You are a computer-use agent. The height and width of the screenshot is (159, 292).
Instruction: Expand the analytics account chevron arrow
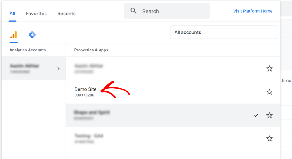58,68
